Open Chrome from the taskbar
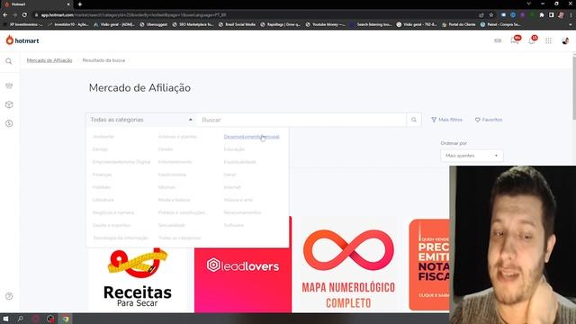Viewport: 576px width, 324px height. tap(66, 319)
